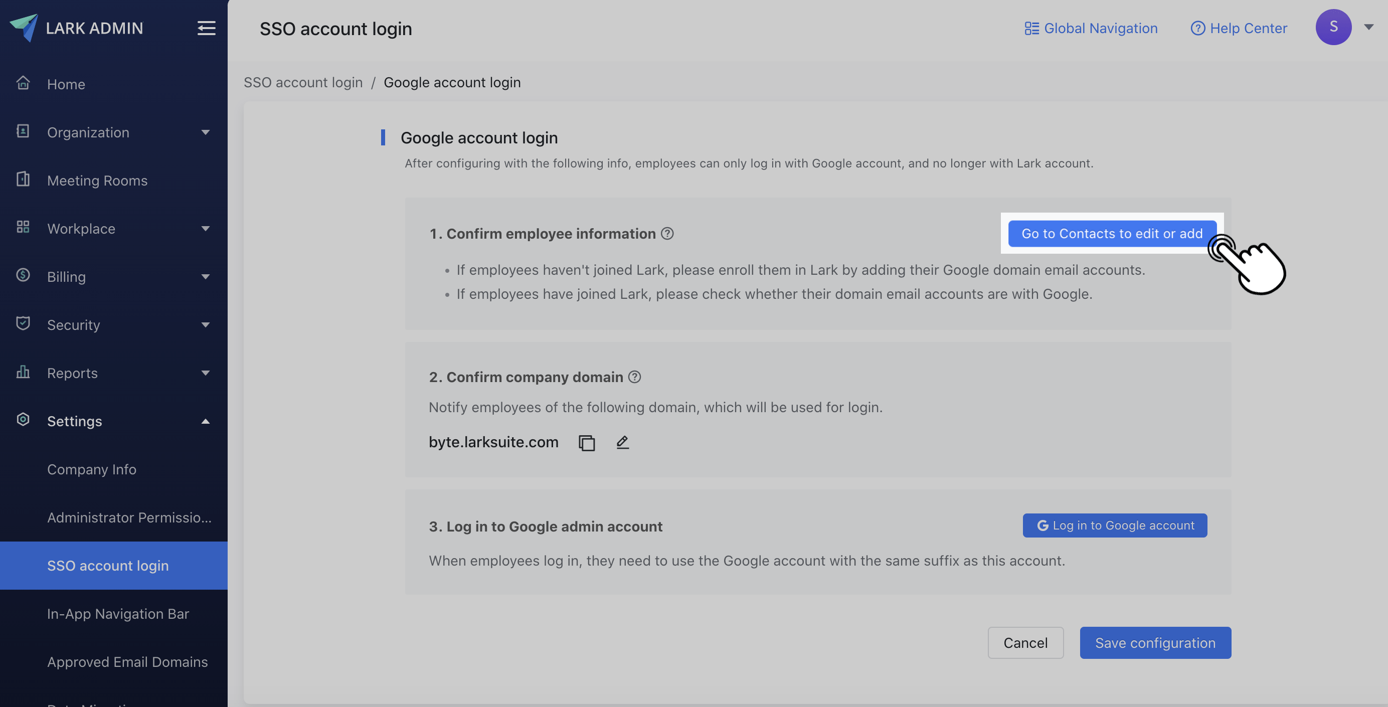Click the Security shield icon
This screenshot has height=707, width=1388.
tap(23, 324)
